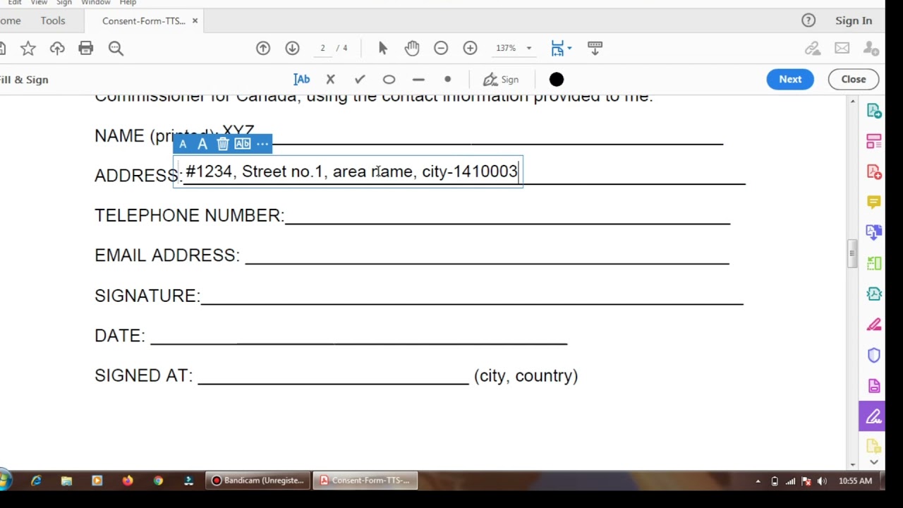This screenshot has width=903, height=508.
Task: Open the help question mark
Action: click(x=808, y=20)
